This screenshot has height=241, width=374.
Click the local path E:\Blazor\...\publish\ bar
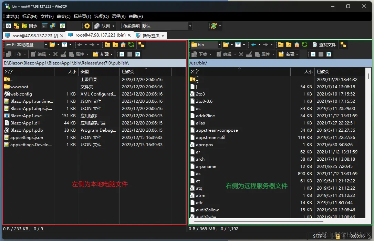tap(94, 63)
